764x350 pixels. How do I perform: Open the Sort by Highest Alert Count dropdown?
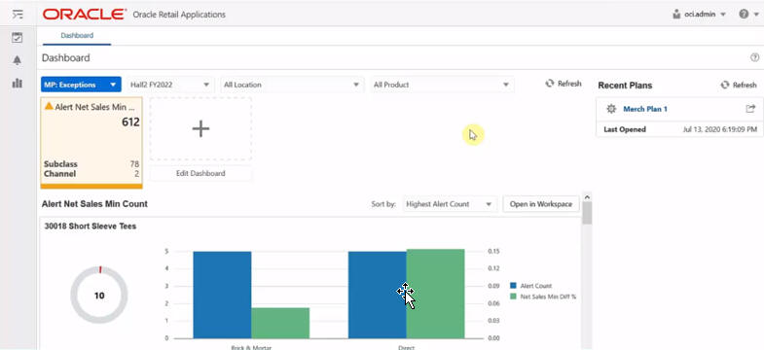(x=450, y=204)
